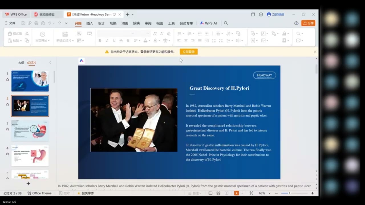Switch to the 动画 Animation tab
Image resolution: width=365 pixels, height=205 pixels.
125,23
